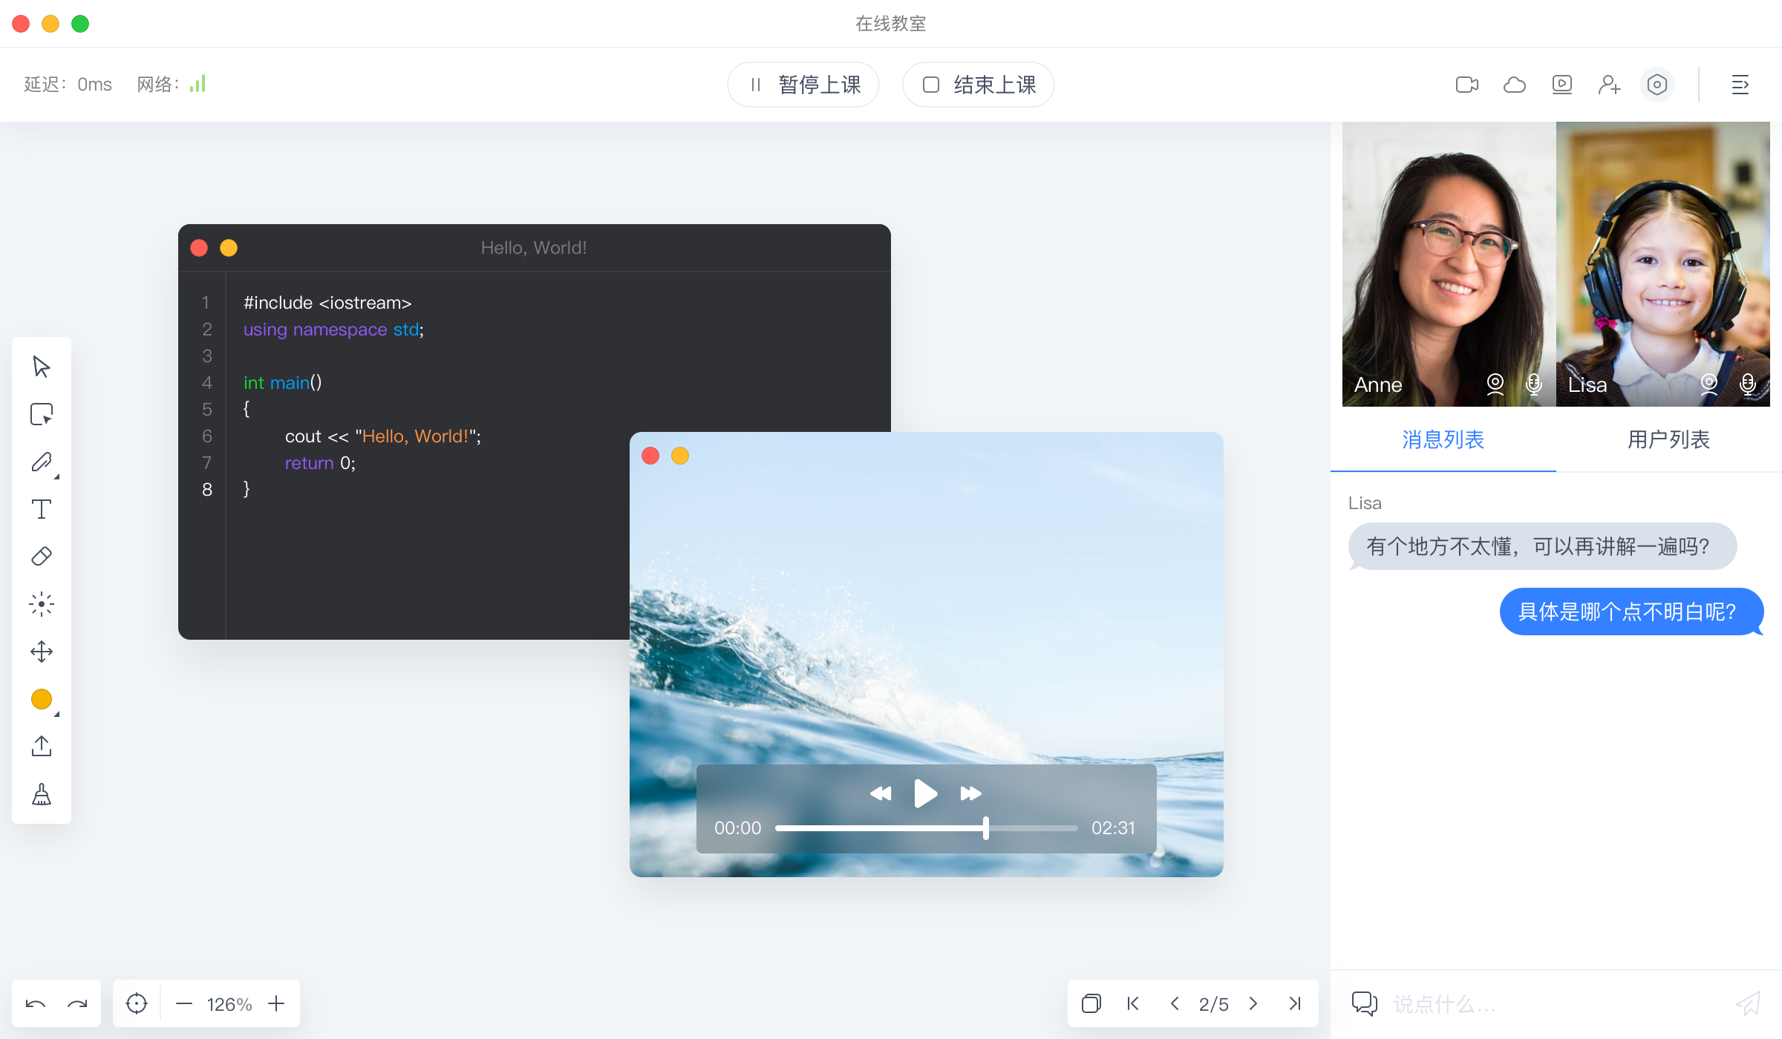Collapse the right sidebar panel
Viewport: 1782px width, 1039px height.
tap(1741, 85)
